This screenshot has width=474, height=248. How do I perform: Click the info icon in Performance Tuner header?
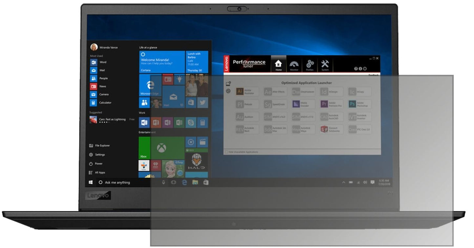(x=360, y=68)
